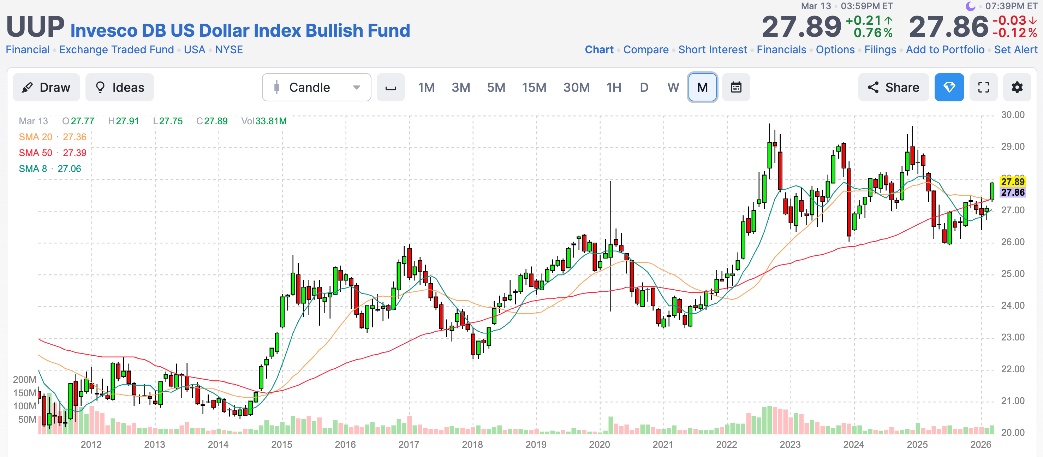Click the Exchange Traded Fund link
Image resolution: width=1043 pixels, height=457 pixels.
(x=116, y=50)
